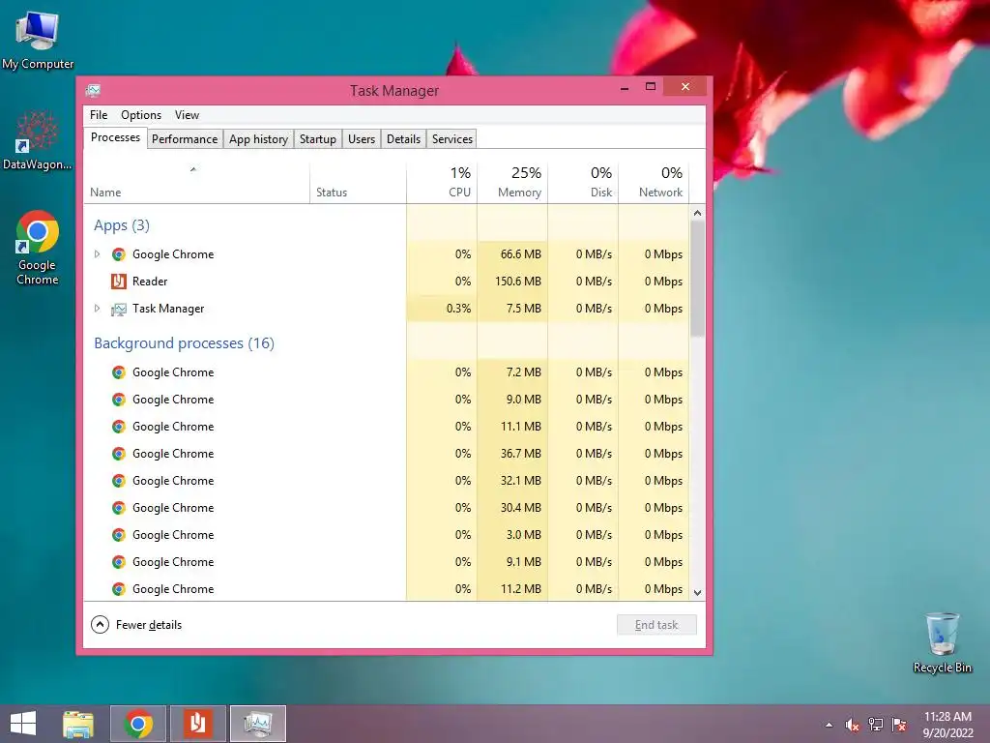Click the 7.5 MB memory value
Viewport: 990px width, 743px height.
(x=523, y=309)
